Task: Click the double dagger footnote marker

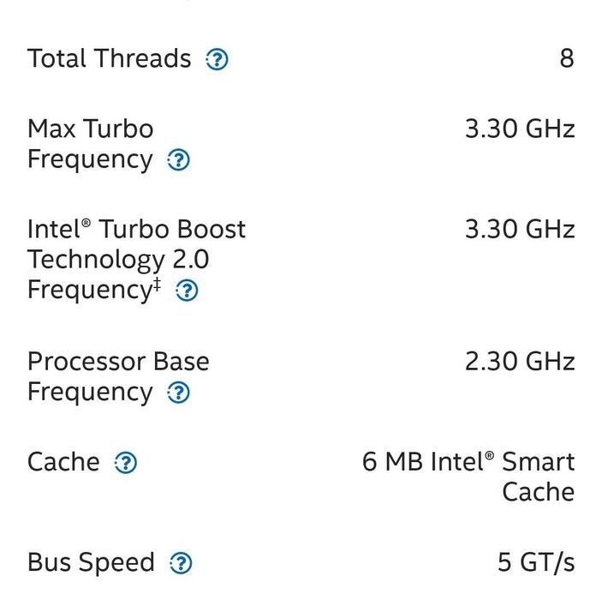Action: coord(158,285)
